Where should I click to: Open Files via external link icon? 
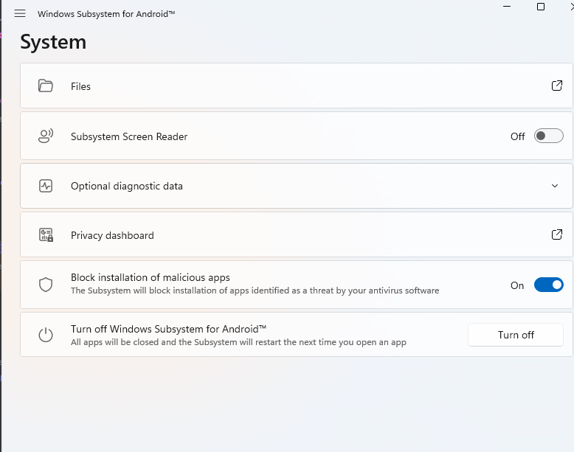tap(556, 86)
